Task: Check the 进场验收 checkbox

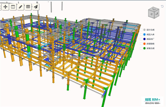Action: tap(141, 44)
